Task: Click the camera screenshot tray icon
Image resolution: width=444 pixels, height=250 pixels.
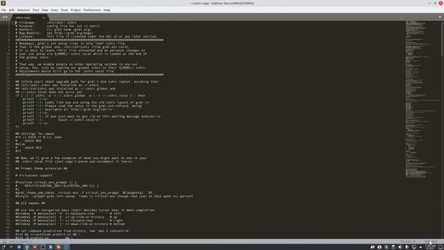Action: tap(379, 247)
